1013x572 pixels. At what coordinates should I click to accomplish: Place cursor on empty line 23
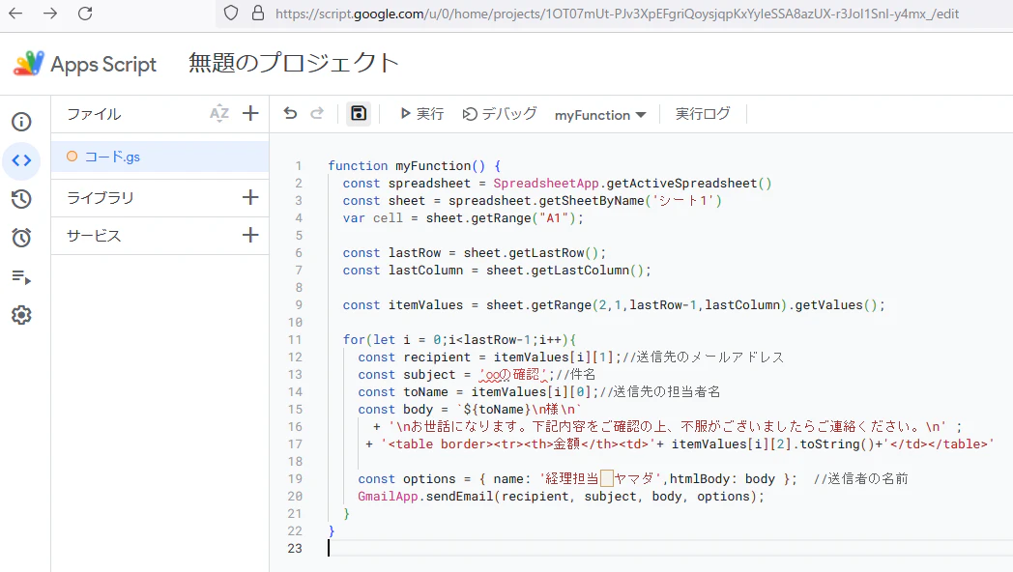(669, 549)
